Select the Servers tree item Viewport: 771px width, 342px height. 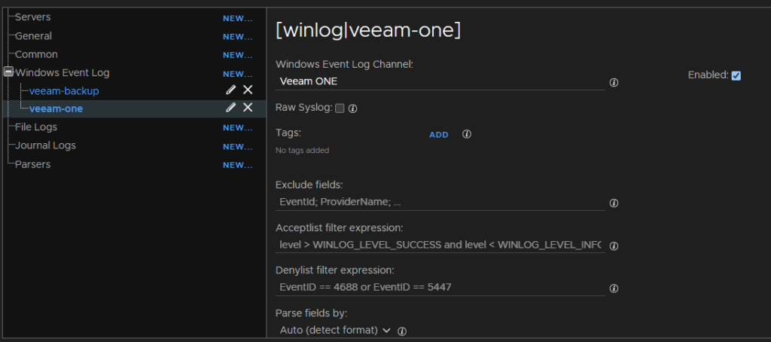33,17
